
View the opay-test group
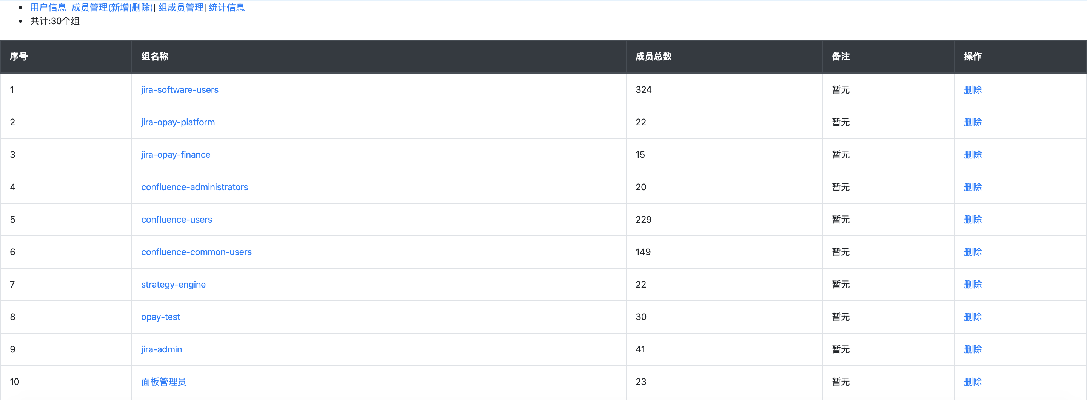(160, 317)
